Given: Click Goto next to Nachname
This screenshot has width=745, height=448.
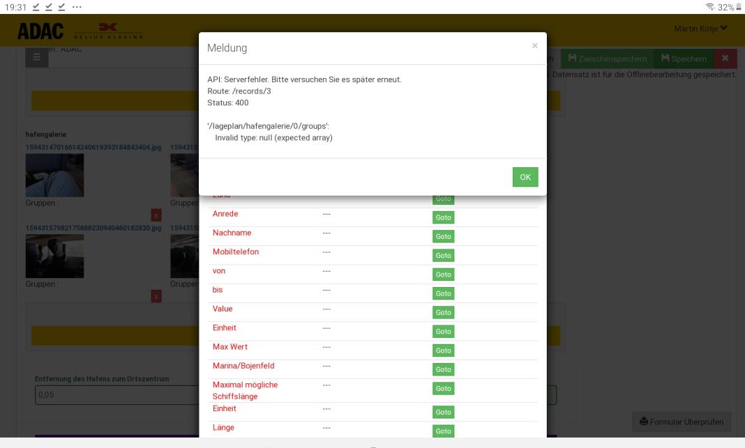Looking at the screenshot, I should click(x=444, y=237).
